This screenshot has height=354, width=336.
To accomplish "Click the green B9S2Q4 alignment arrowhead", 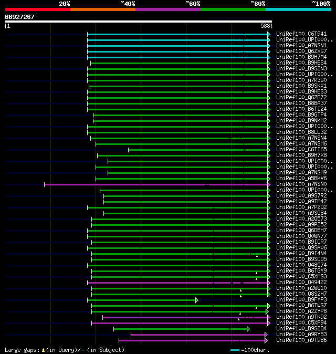I will (248, 329).
